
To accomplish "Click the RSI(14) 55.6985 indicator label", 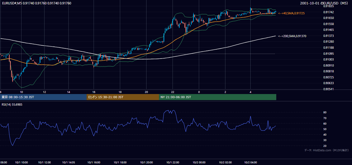I will [x=12, y=105].
